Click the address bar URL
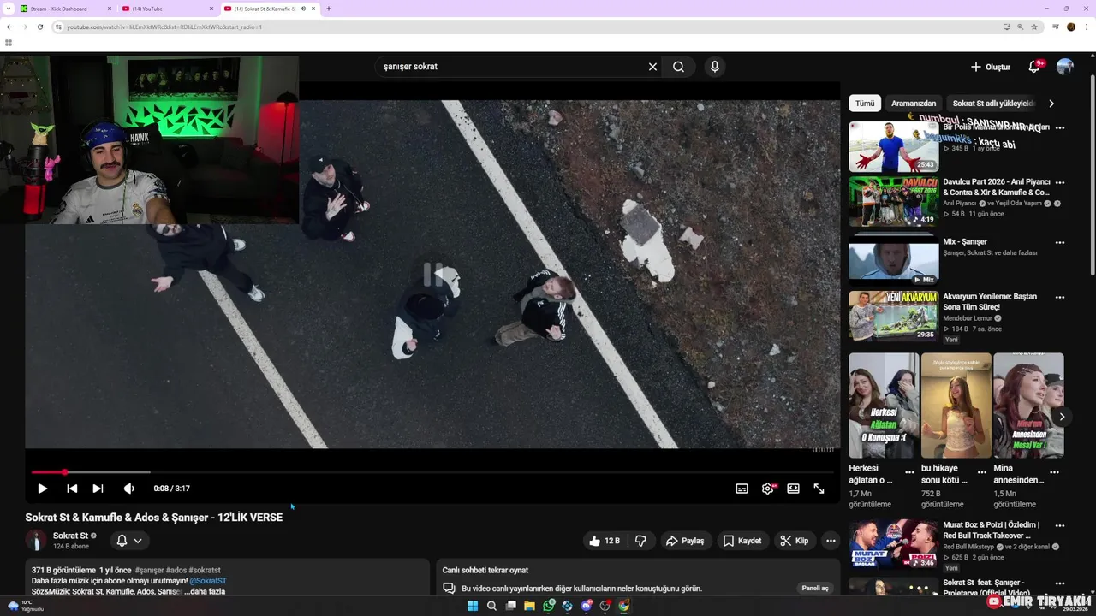Image resolution: width=1096 pixels, height=616 pixels. click(164, 27)
